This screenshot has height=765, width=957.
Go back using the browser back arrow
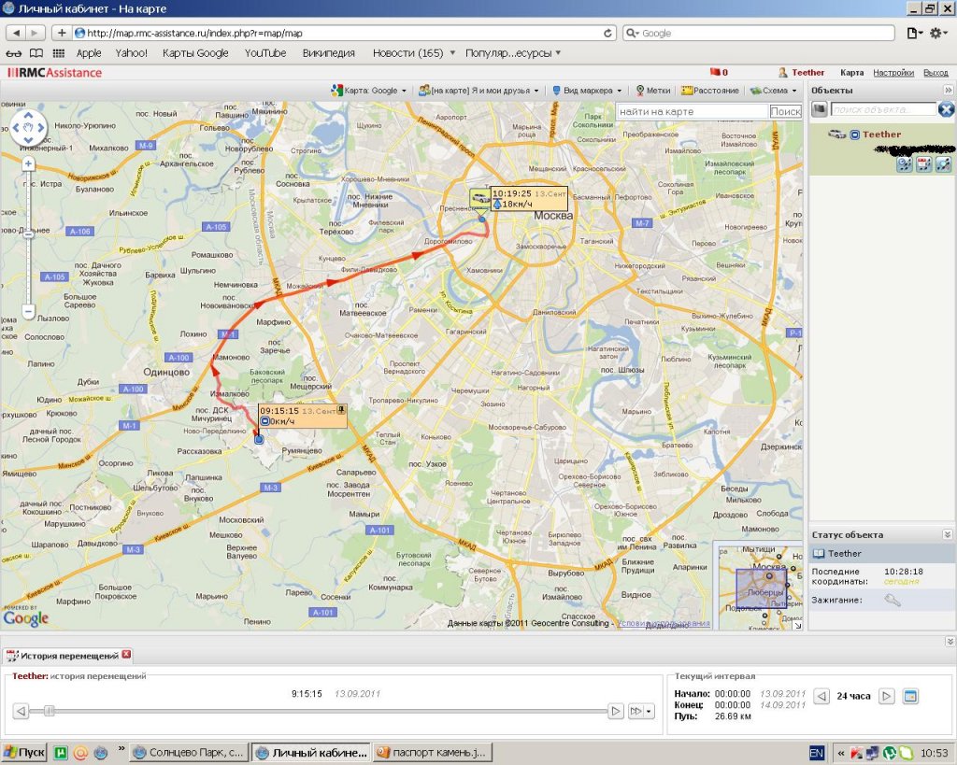coord(16,33)
